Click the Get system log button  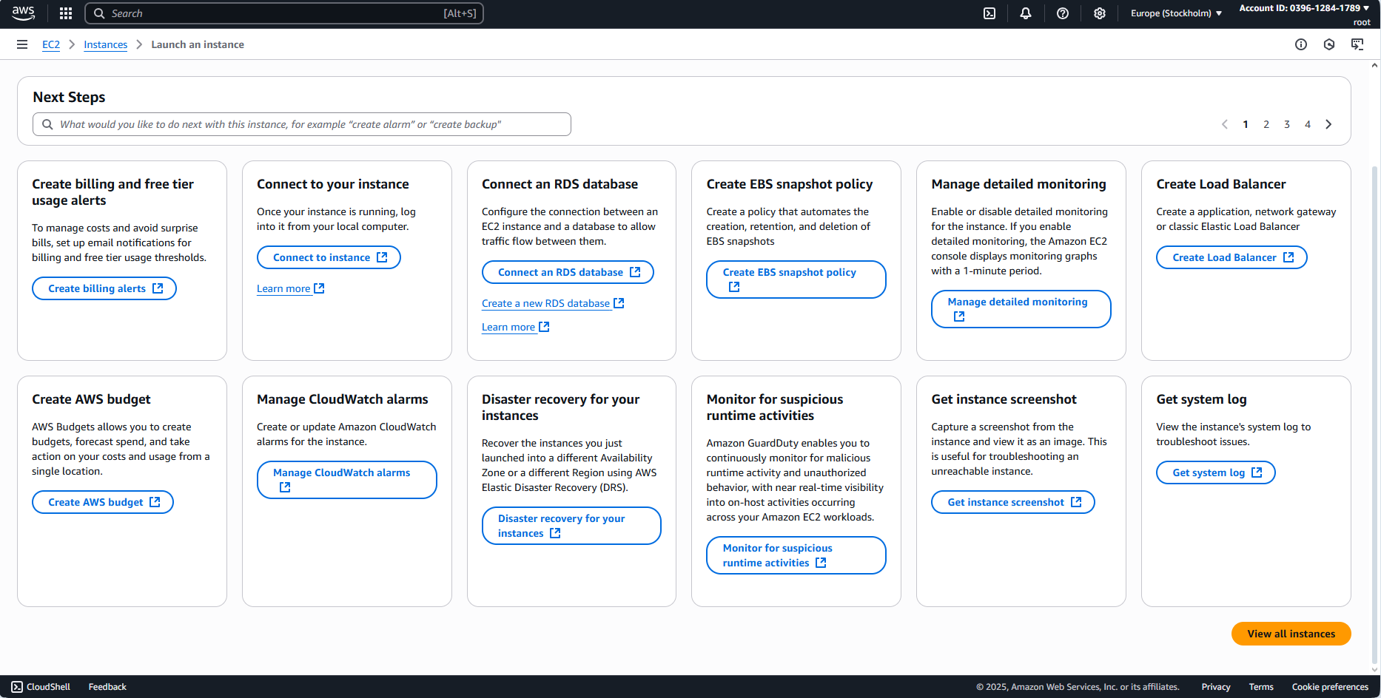pos(1215,472)
